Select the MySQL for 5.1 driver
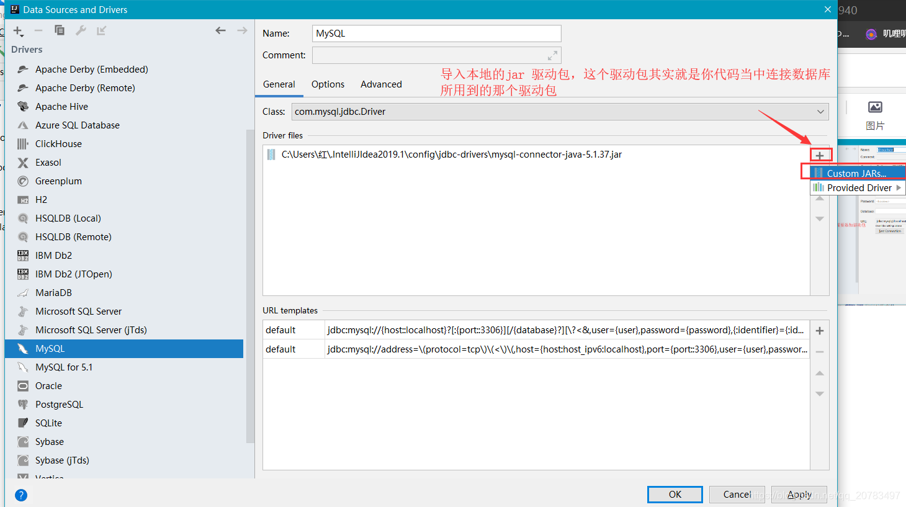This screenshot has height=507, width=906. tap(124, 367)
